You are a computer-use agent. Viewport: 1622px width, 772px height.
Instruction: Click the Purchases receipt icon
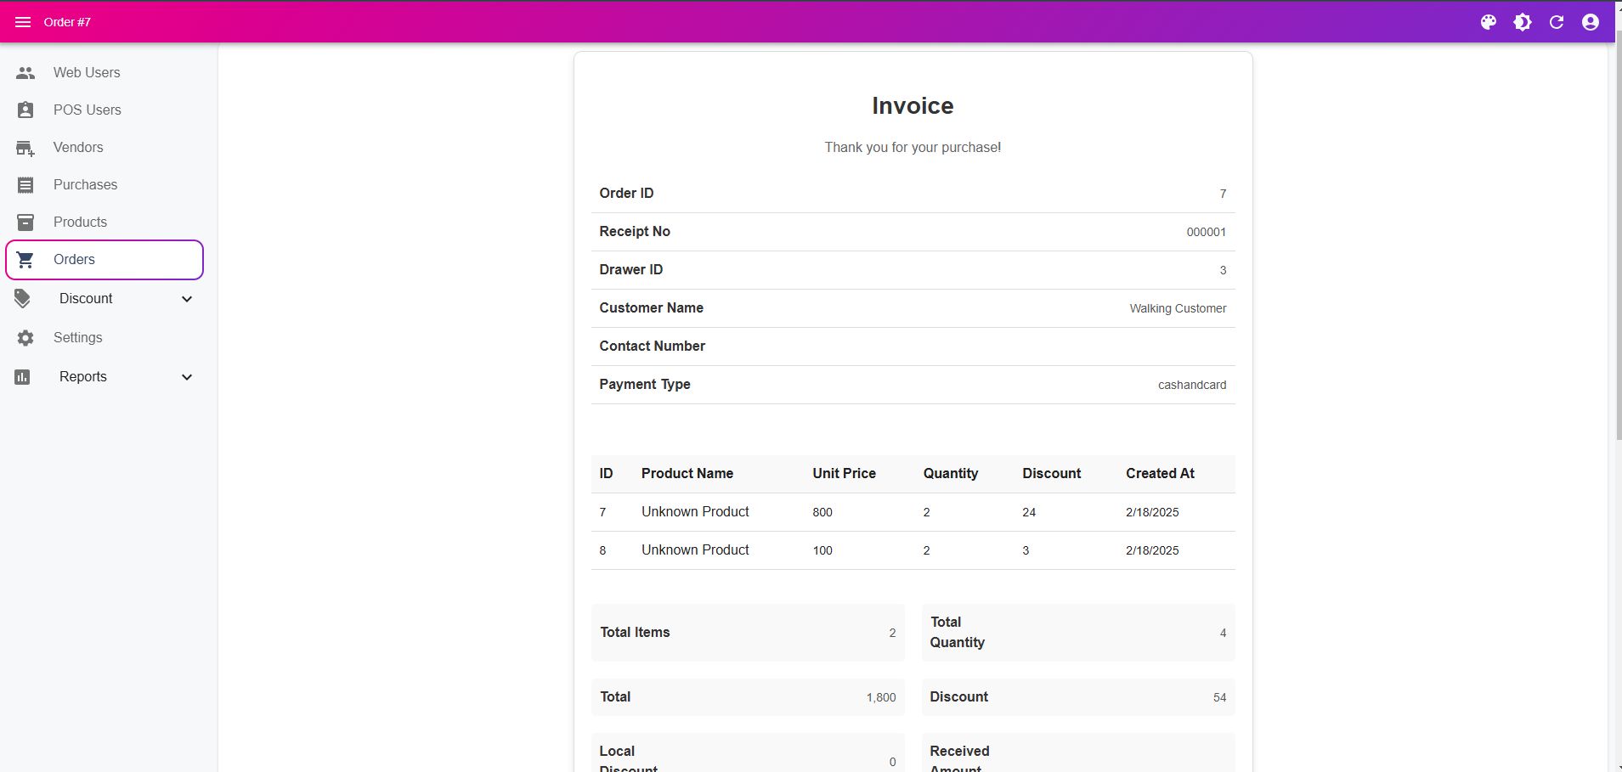(x=25, y=185)
